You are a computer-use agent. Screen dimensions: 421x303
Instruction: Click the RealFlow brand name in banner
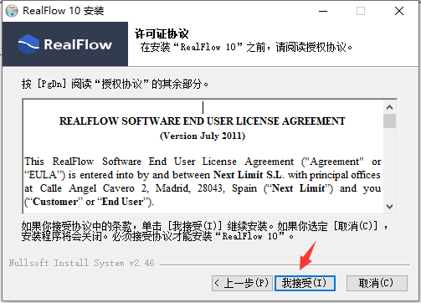click(x=78, y=44)
